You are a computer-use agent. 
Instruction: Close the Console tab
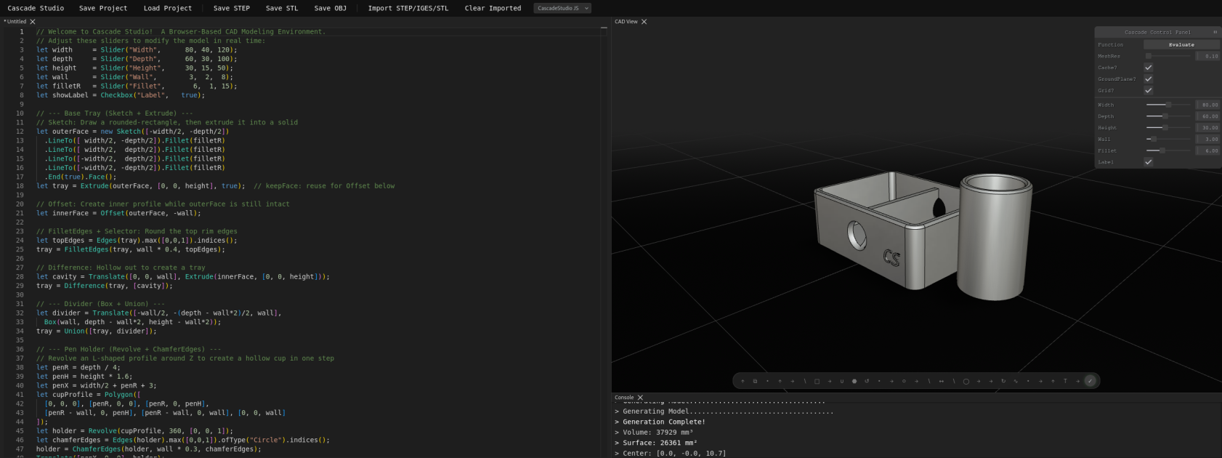(640, 398)
